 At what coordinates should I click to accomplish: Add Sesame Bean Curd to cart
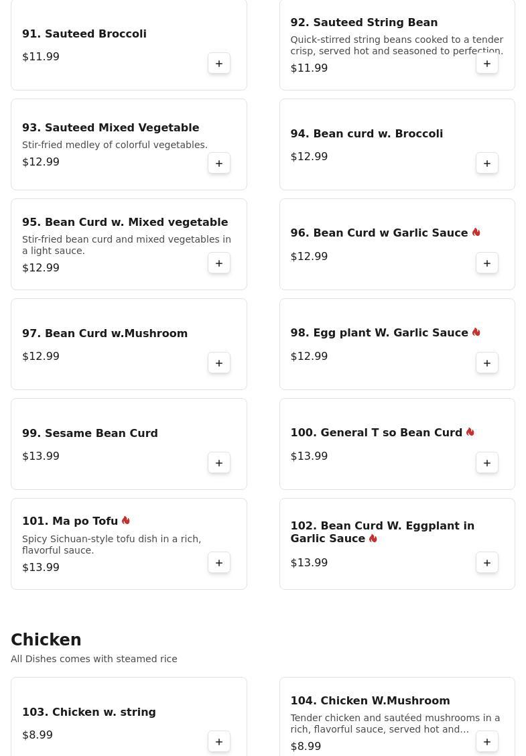tap(219, 463)
